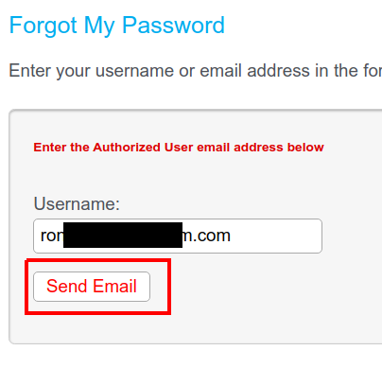Click the word 'My' in the heading

click(x=99, y=26)
